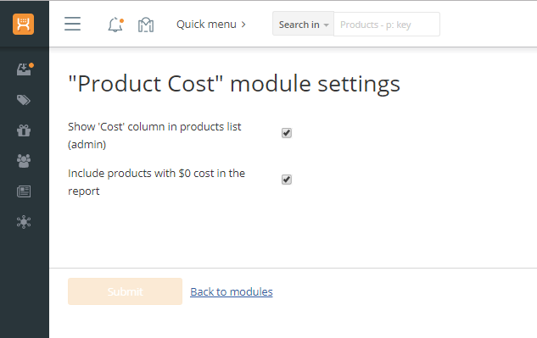Open the Content newspaper sidebar icon
The height and width of the screenshot is (338, 537).
click(24, 191)
